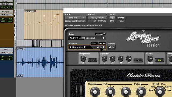Screen dimensions: 172x97
Task: Open Andrei's Lizard Sessions bank dropdown
Action: 87,38
